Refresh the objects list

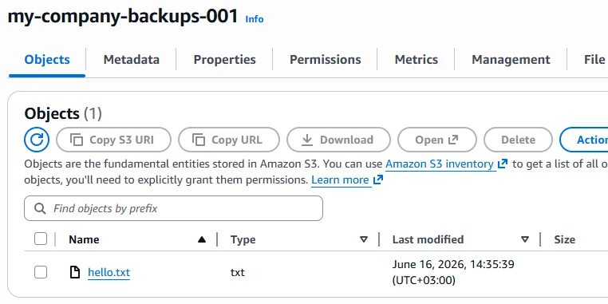37,140
